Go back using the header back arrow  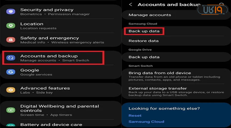(131, 5)
